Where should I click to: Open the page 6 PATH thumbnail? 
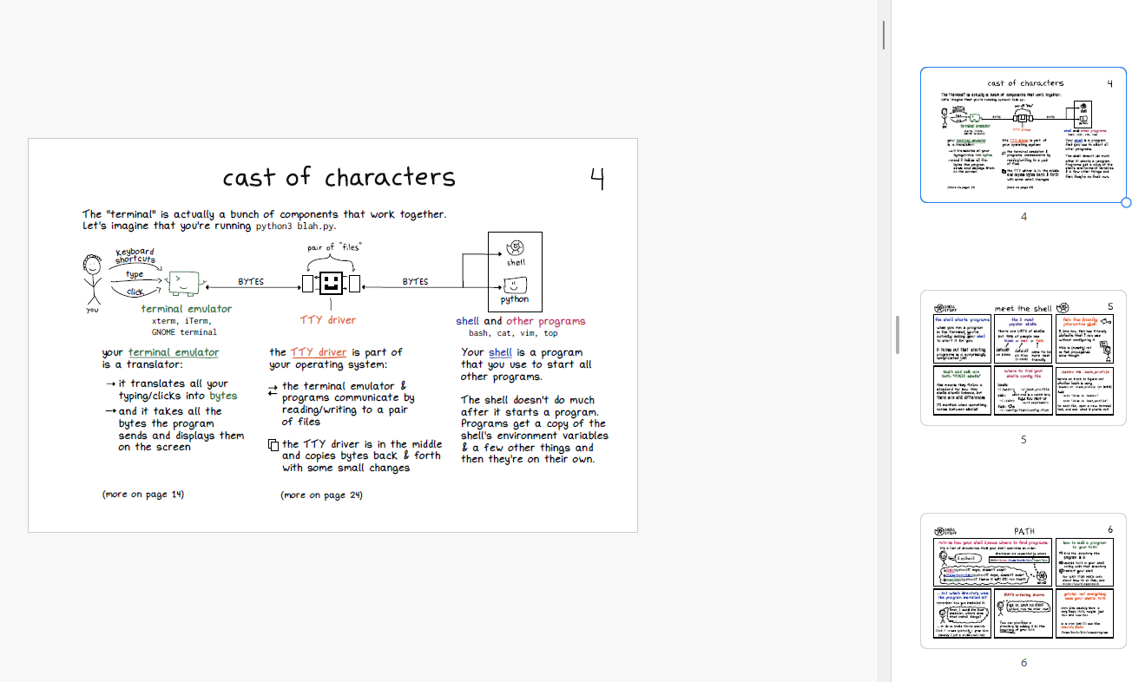click(1023, 580)
